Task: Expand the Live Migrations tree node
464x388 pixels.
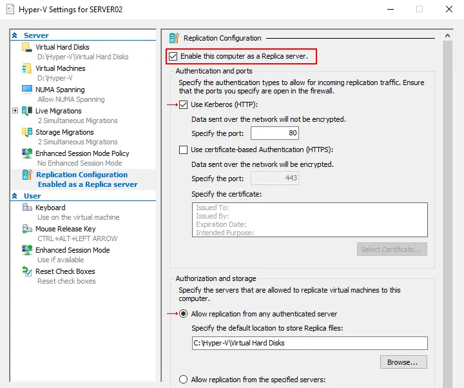Action: tap(15, 111)
